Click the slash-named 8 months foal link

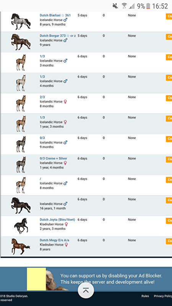pos(41,179)
